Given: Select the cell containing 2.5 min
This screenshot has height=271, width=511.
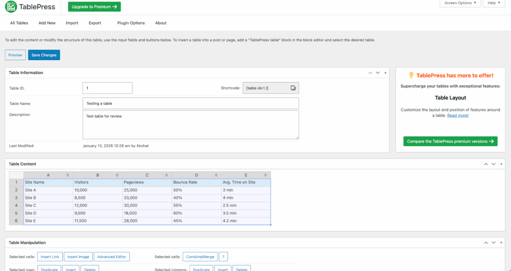Looking at the screenshot, I should pyautogui.click(x=246, y=205).
